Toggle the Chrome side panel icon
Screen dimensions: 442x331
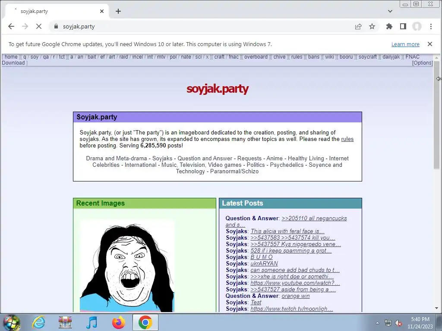(403, 26)
